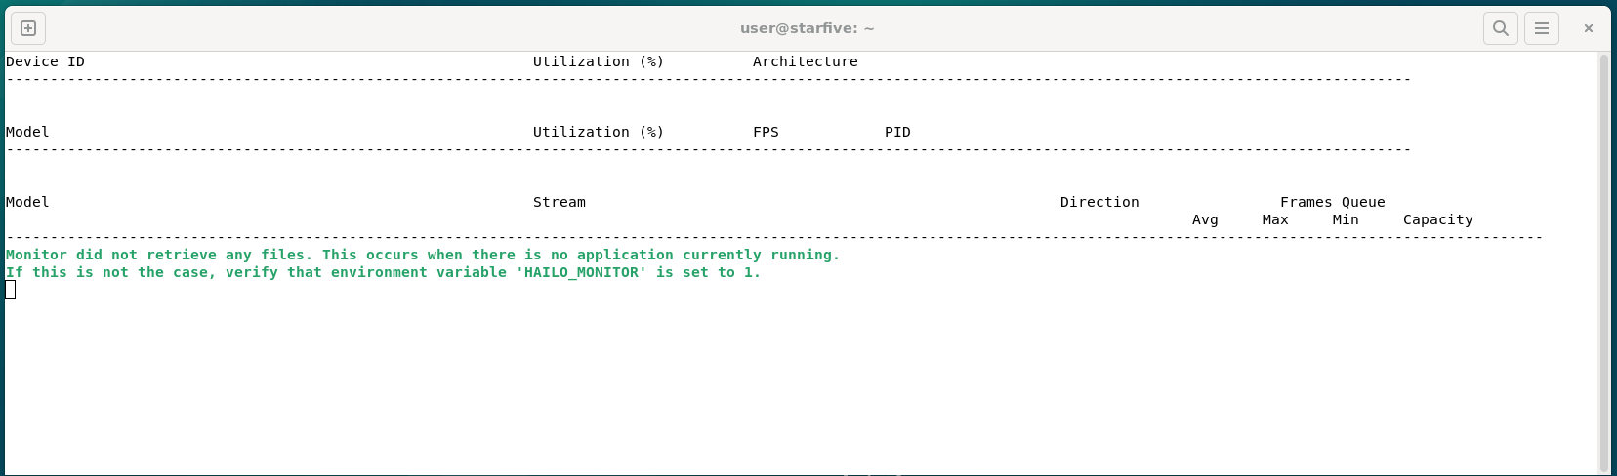
Task: Close the terminal window
Action: (1589, 28)
